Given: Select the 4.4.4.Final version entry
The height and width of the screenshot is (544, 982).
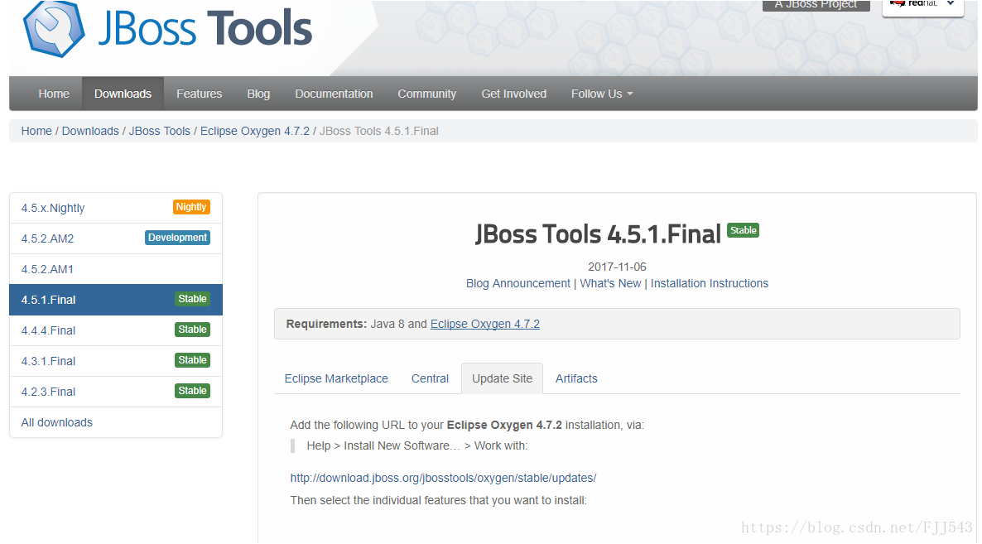Looking at the screenshot, I should click(x=116, y=330).
